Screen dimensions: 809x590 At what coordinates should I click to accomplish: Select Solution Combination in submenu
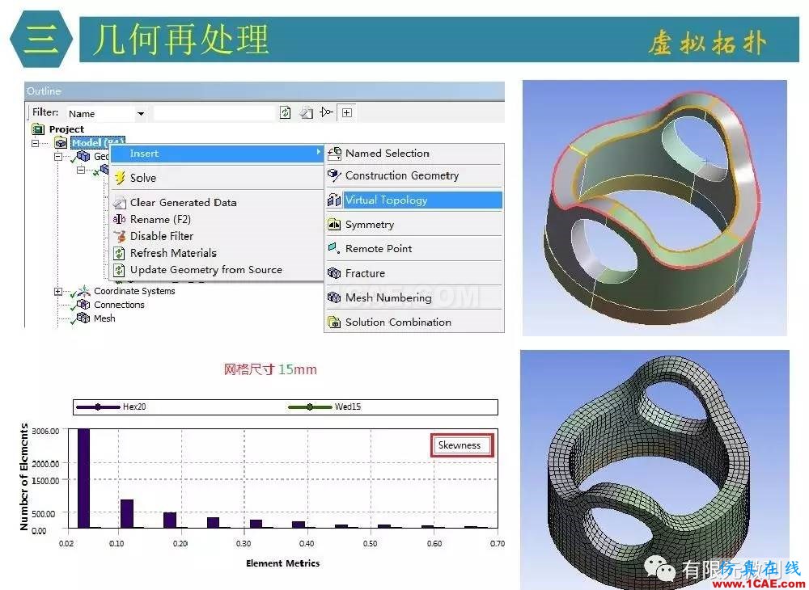pos(414,322)
